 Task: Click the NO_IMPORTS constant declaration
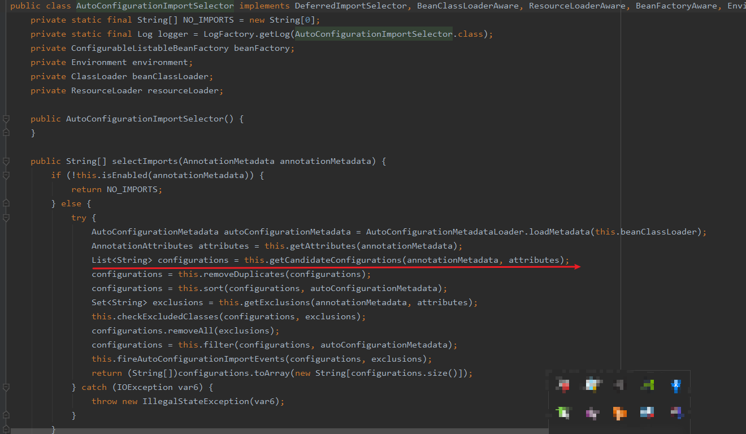pos(209,20)
